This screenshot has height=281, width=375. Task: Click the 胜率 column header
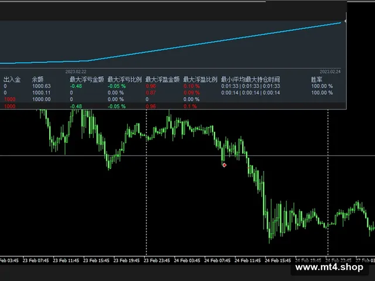coord(316,80)
